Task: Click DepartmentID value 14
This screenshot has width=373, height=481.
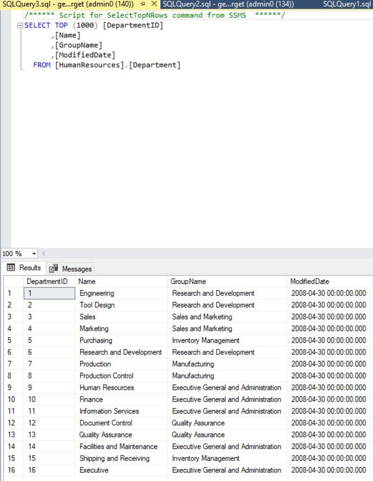Action: coord(49,447)
